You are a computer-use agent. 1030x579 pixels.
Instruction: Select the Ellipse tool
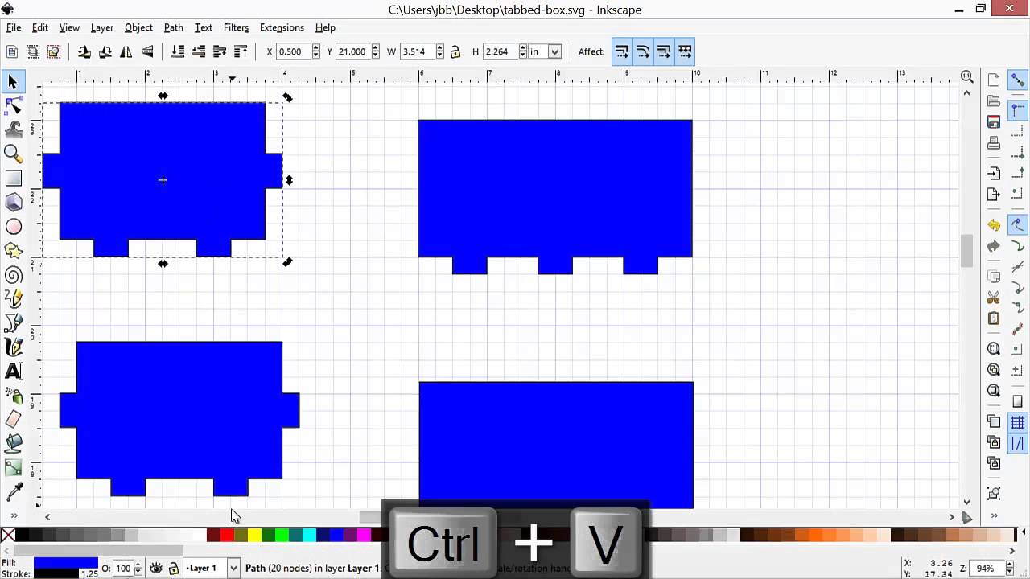(13, 227)
